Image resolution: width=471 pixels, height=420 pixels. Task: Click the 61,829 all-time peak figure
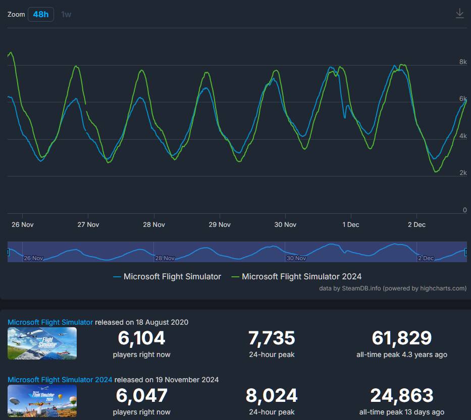[x=401, y=338]
